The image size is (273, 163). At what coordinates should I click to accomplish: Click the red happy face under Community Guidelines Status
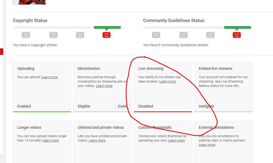236,35
